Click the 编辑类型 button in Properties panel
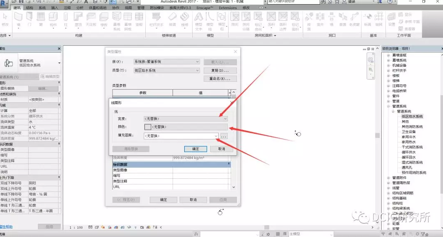The width and height of the screenshot is (443, 237). pyautogui.click(x=50, y=76)
